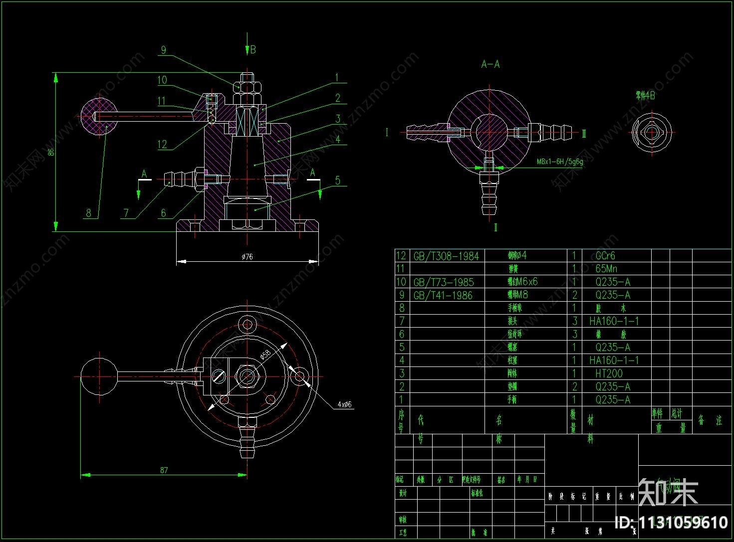Click the 密封环 part name cell
This screenshot has width=734, height=542.
coord(515,334)
